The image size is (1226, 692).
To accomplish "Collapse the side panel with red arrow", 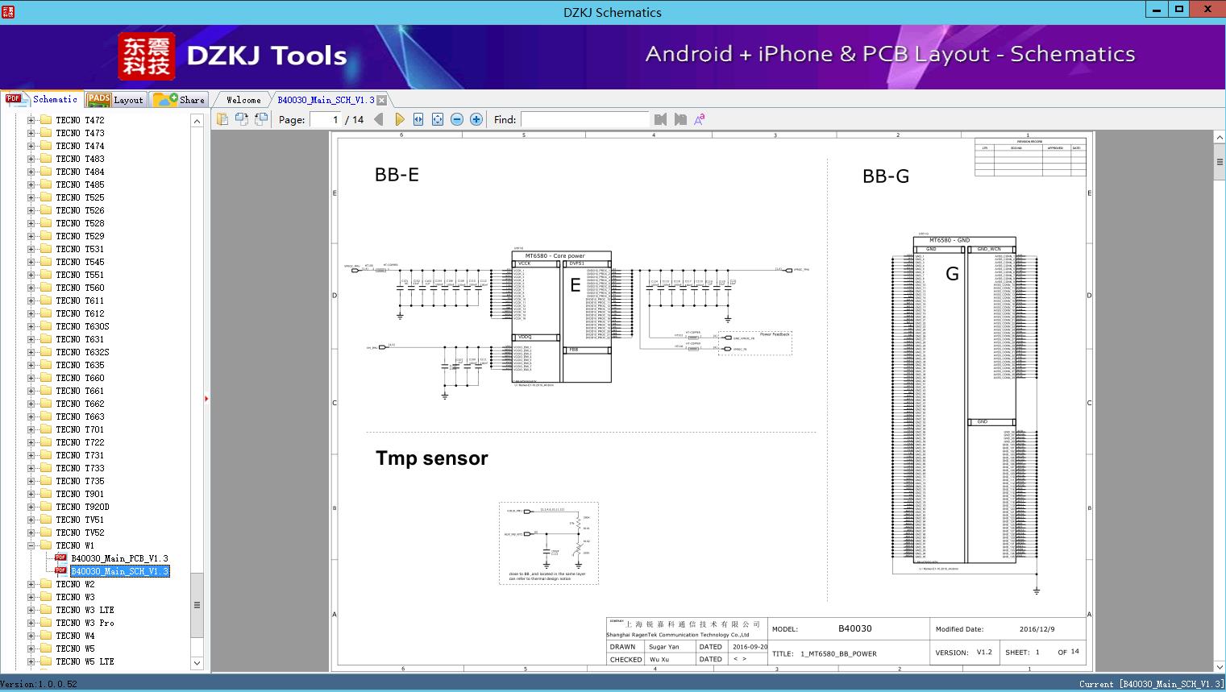I will tap(206, 399).
